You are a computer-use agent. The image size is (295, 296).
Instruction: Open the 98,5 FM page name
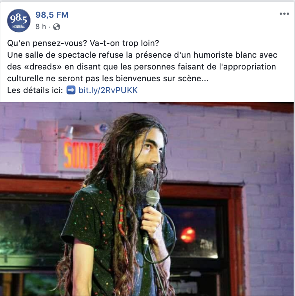click(x=52, y=15)
